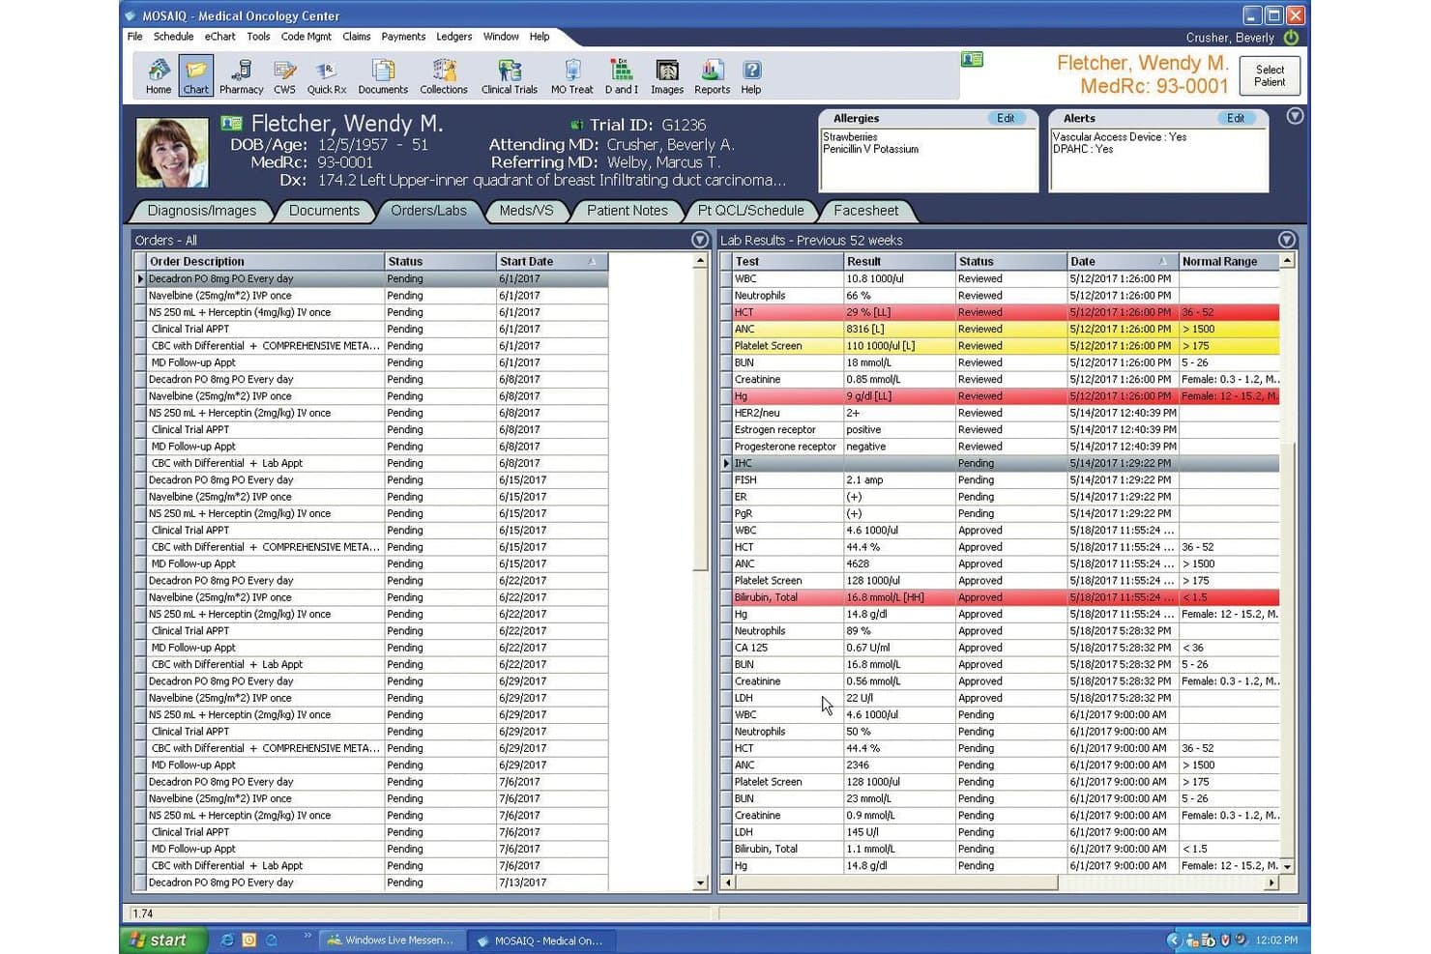Open the Home toolbar icon
This screenshot has height=954, width=1431.
(x=159, y=76)
